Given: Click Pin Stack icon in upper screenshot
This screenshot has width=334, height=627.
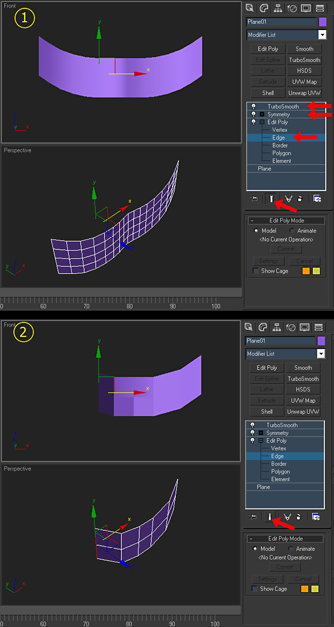Looking at the screenshot, I should click(253, 199).
